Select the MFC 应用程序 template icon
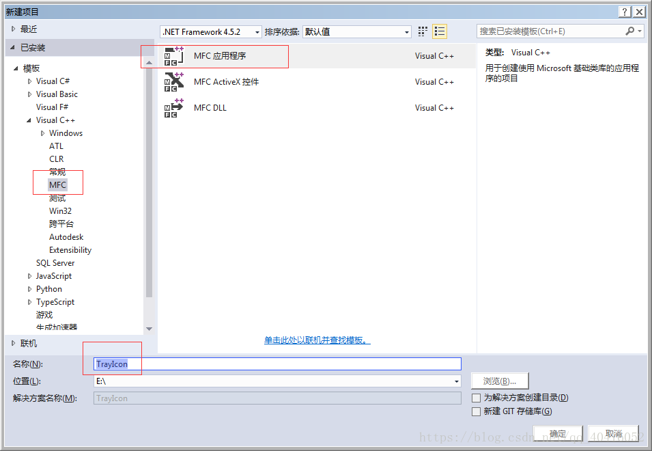652x451 pixels. pyautogui.click(x=174, y=56)
